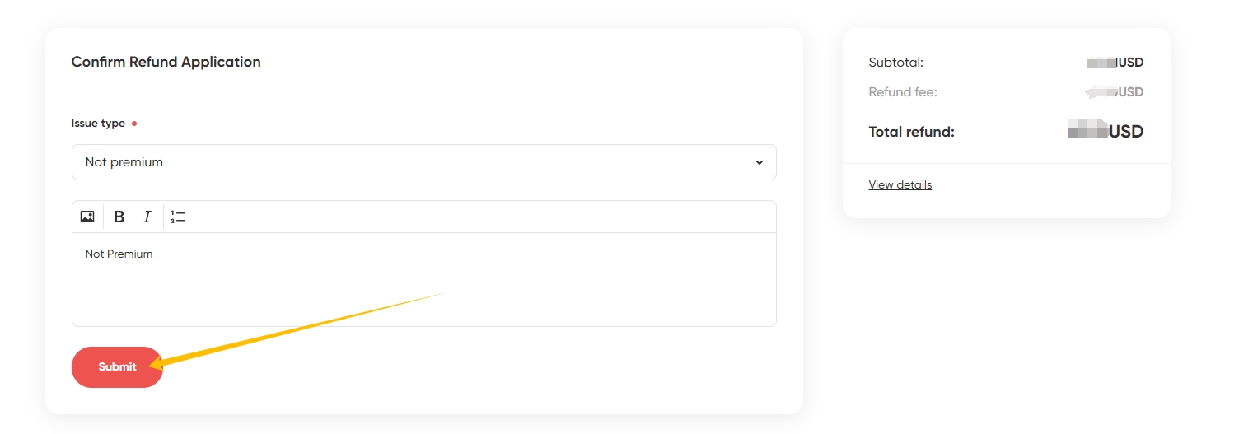Image resolution: width=1253 pixels, height=434 pixels.
Task: Open the Issue type dropdown showing Not premium
Action: pos(424,162)
